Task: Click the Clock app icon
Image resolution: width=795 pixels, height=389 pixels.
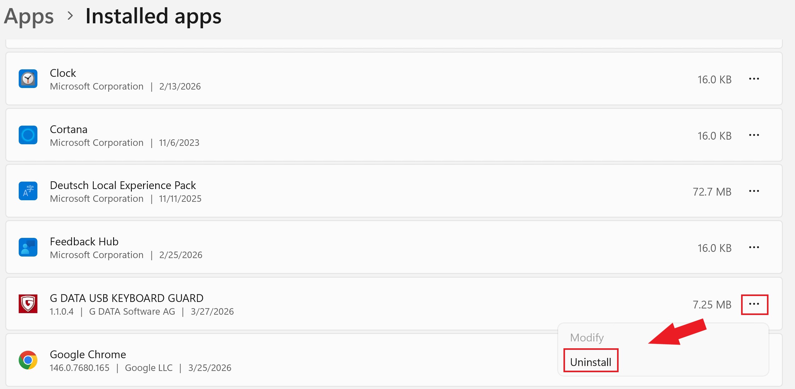Action: click(x=28, y=79)
